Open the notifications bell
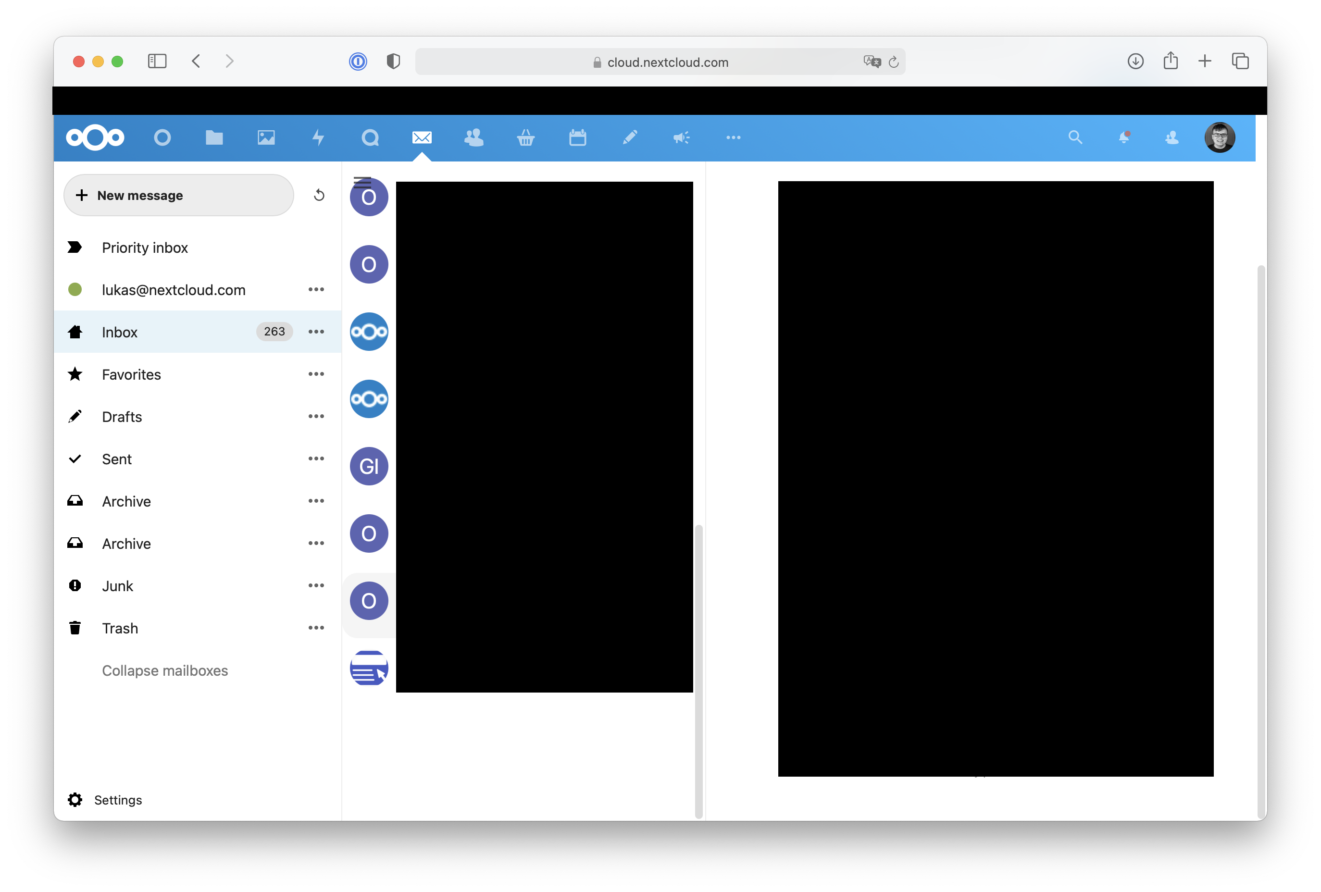The height and width of the screenshot is (892, 1321). 1124,137
